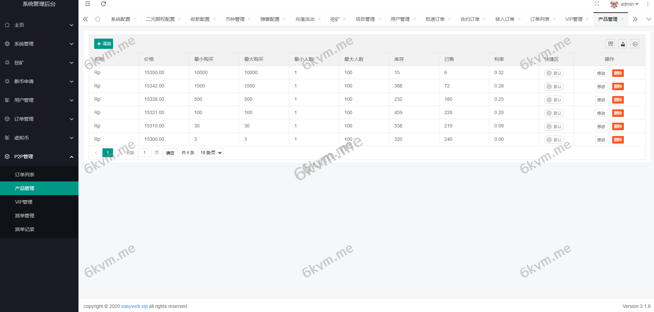Toggle 默认 switch for price 15350.00 row
This screenshot has height=312, width=654.
click(x=554, y=73)
